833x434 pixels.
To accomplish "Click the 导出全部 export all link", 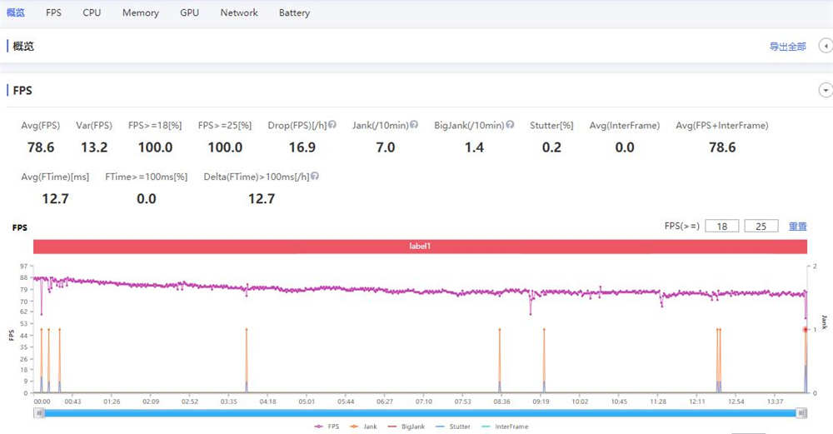I will click(x=788, y=47).
